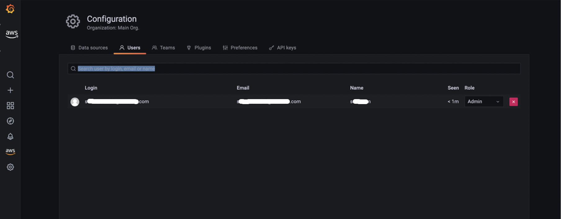Open the search dashboards magnifier icon
Screen dimensions: 561x219
(10, 75)
